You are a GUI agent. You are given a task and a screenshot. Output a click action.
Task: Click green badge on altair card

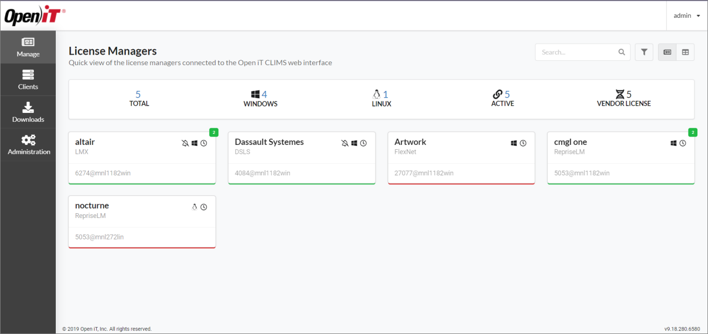point(214,132)
